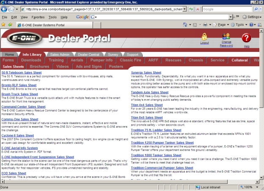Open the Service section

point(217,60)
